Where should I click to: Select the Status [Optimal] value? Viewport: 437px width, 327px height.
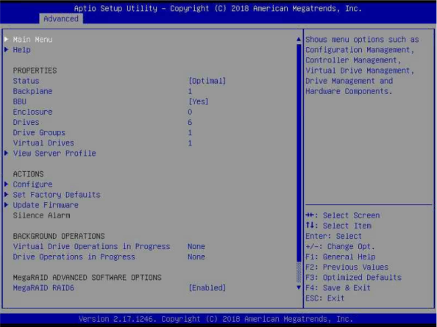(207, 81)
